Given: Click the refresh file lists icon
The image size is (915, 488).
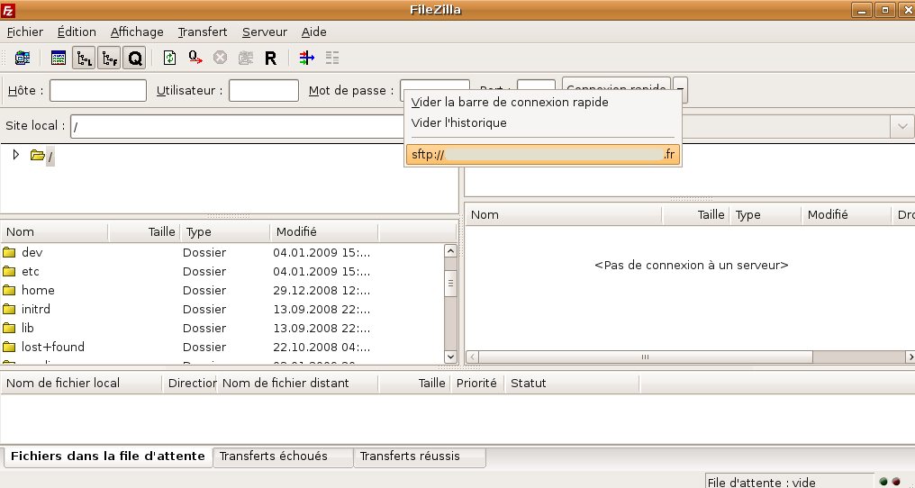Looking at the screenshot, I should coord(170,59).
